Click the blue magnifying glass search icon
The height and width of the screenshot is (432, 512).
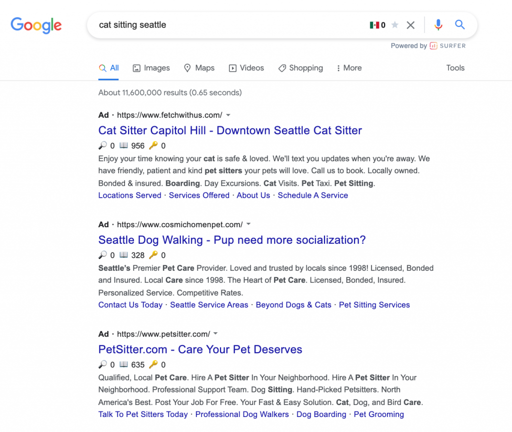(460, 25)
